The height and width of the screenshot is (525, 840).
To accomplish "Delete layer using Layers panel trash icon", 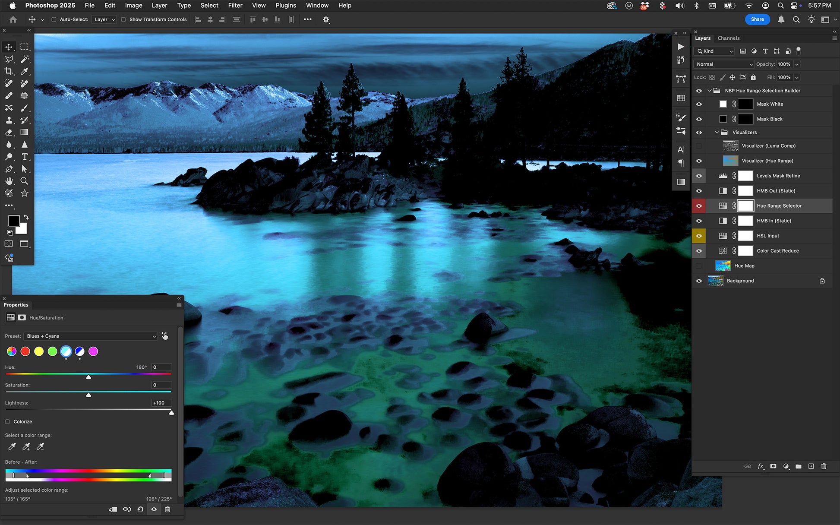I will pos(824,466).
